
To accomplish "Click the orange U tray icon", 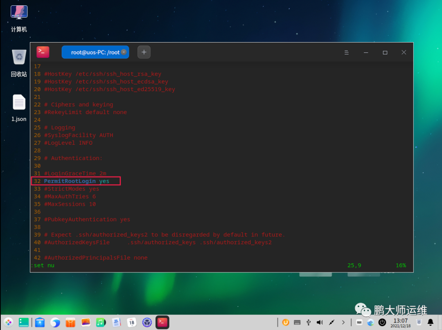I will coord(286,322).
